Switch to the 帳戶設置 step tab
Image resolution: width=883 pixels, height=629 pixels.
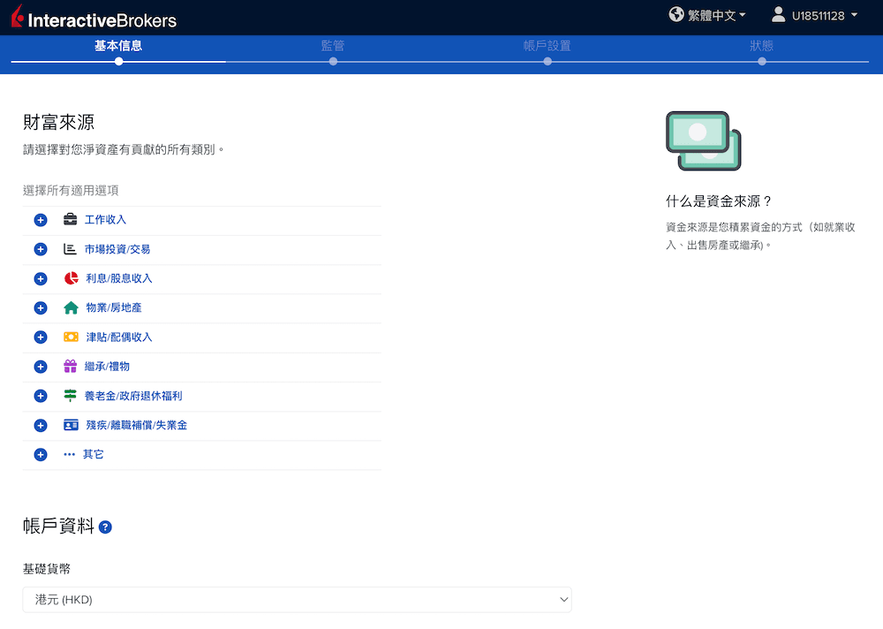tap(547, 46)
